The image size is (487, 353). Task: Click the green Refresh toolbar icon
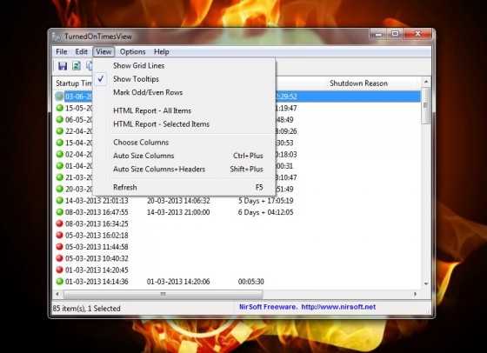point(77,65)
